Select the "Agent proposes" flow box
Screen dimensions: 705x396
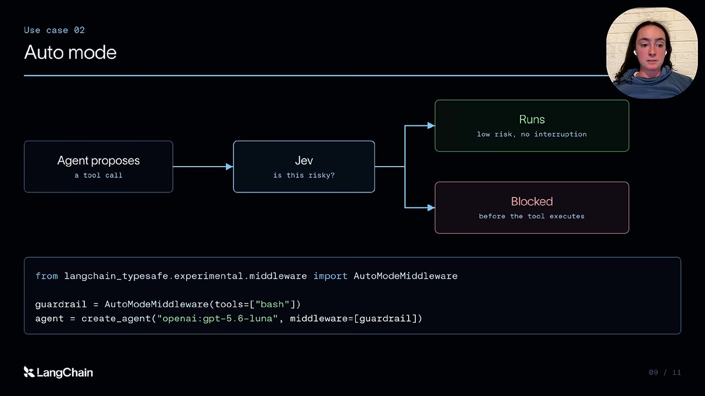[99, 167]
